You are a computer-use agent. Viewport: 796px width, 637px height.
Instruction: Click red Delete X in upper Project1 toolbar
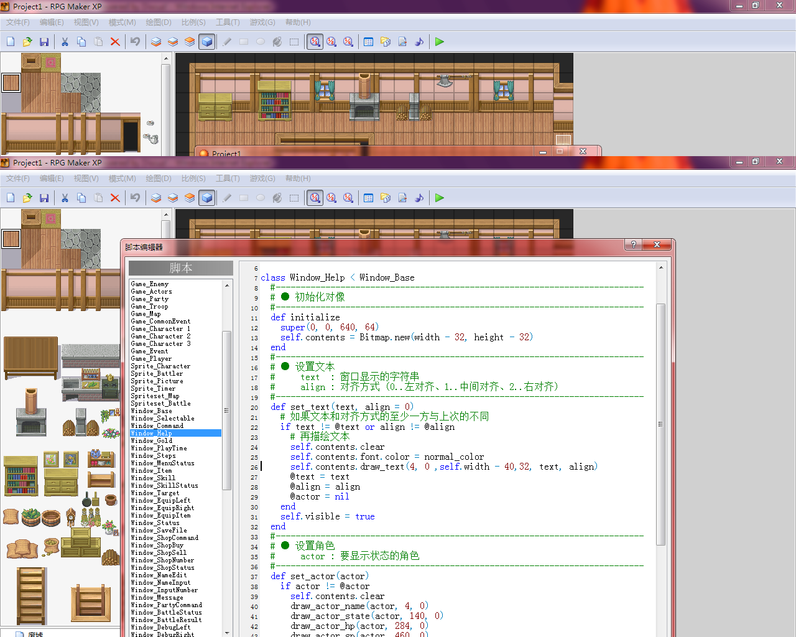pyautogui.click(x=115, y=42)
